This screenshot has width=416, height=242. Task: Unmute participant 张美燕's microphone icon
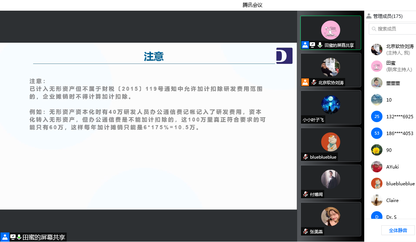(305, 231)
